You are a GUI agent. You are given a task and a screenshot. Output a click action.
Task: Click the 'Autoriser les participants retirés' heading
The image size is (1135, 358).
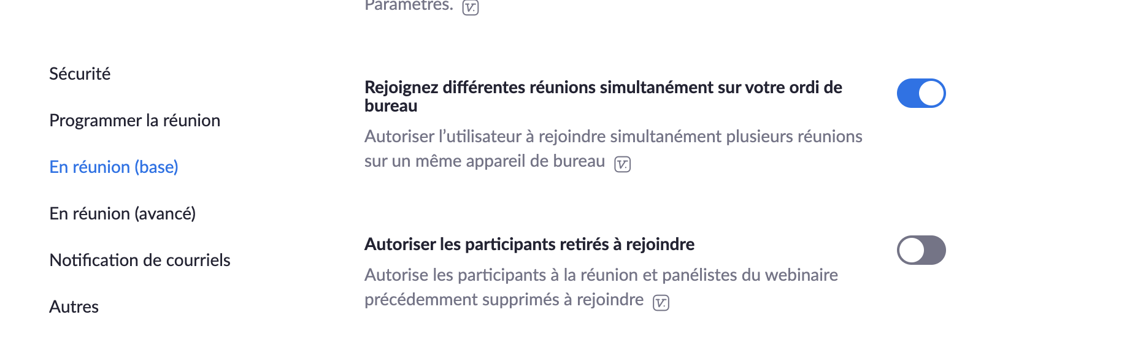coord(529,244)
